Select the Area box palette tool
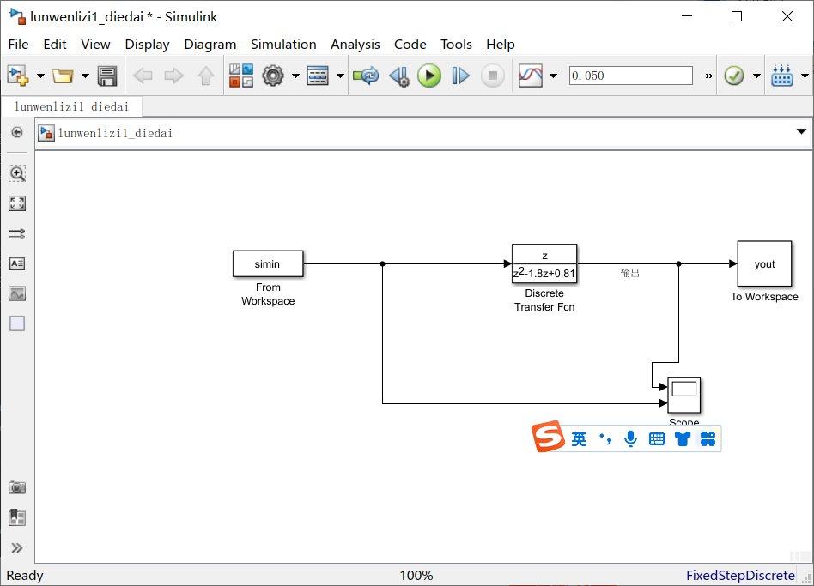The height and width of the screenshot is (586, 814). coord(17,323)
